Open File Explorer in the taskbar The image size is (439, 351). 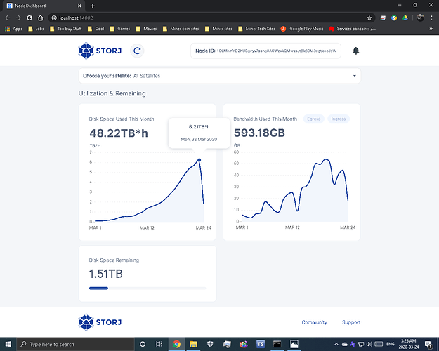194,344
